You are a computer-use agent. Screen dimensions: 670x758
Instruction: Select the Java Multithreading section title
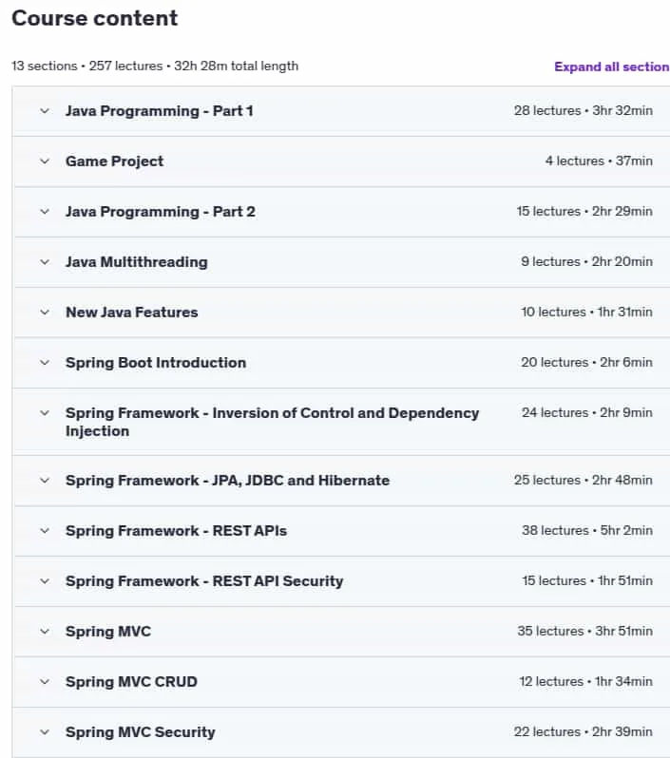(x=137, y=262)
